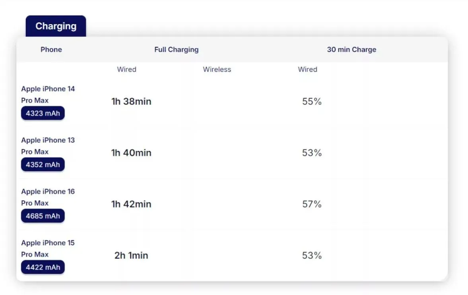Click the 4352 mAh battery badge
Screen dimensions: 468x295
[x=43, y=165]
